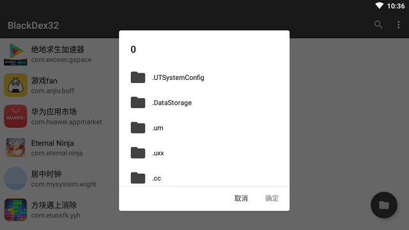This screenshot has height=230, width=409.
Task: Tap the 绝地求生加速器 app icon
Action: tap(15, 54)
